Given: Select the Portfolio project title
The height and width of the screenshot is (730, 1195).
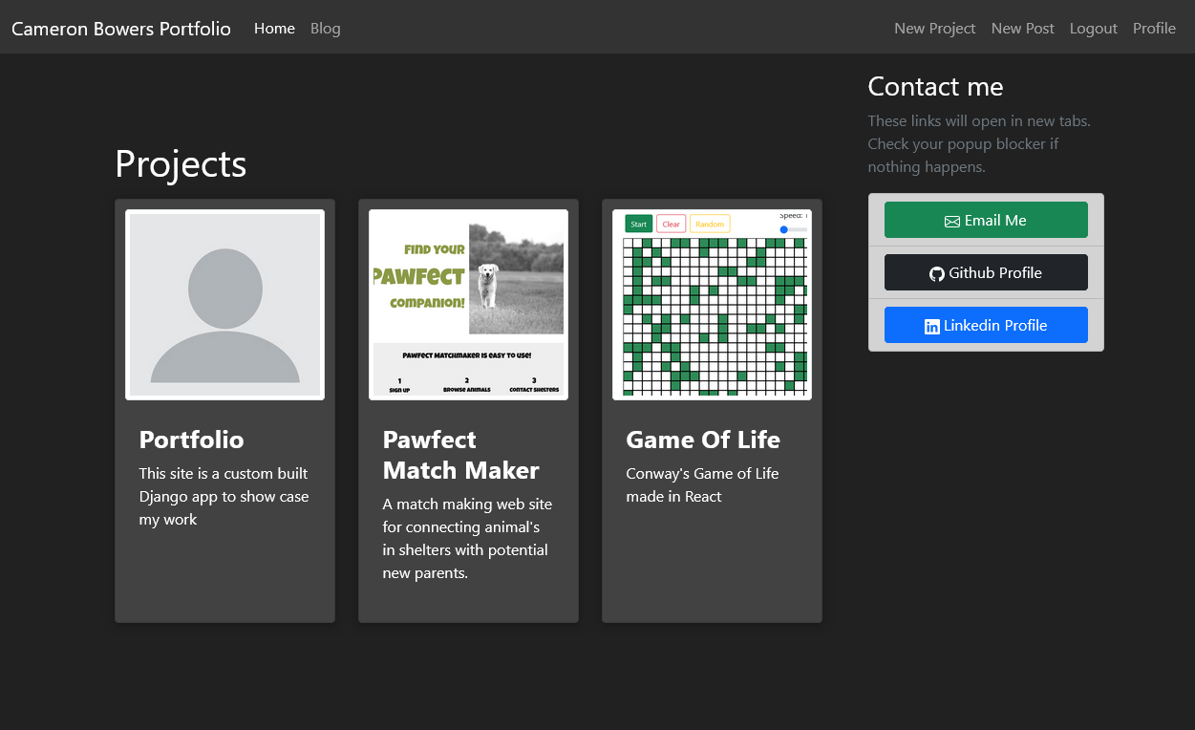Looking at the screenshot, I should click(x=191, y=440).
